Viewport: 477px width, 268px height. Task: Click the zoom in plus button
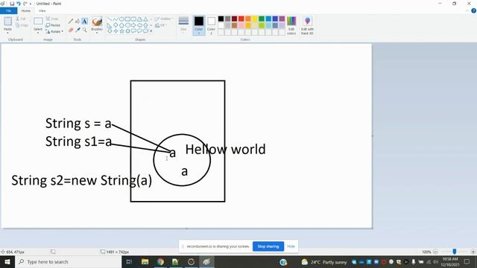473,252
